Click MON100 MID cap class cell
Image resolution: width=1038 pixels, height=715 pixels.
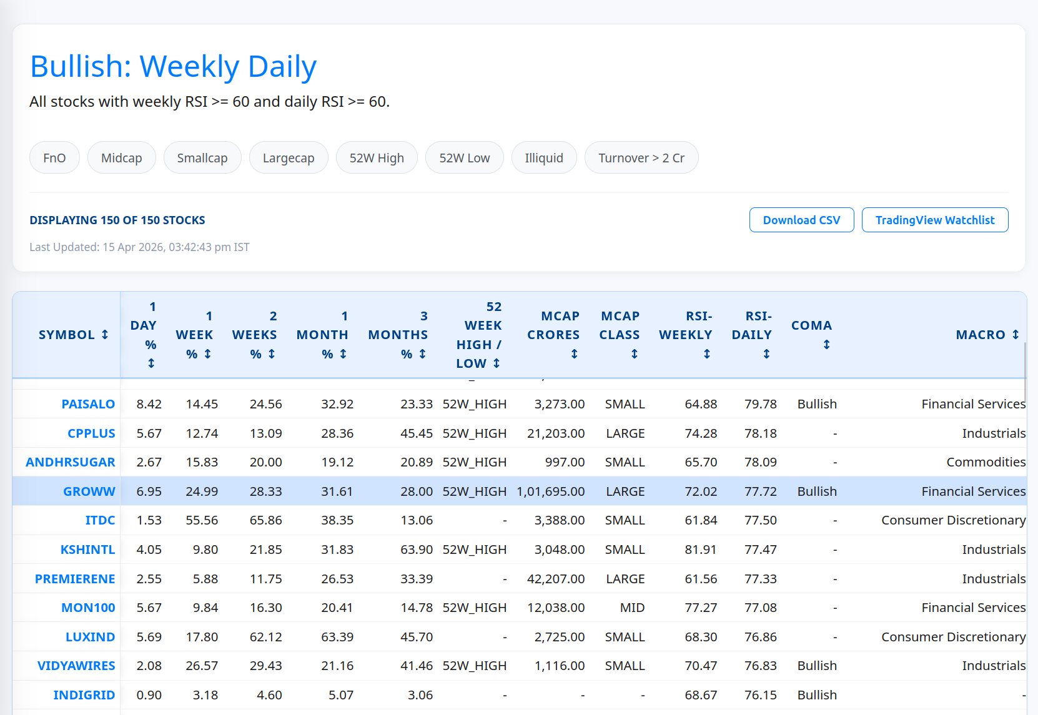pyautogui.click(x=632, y=608)
